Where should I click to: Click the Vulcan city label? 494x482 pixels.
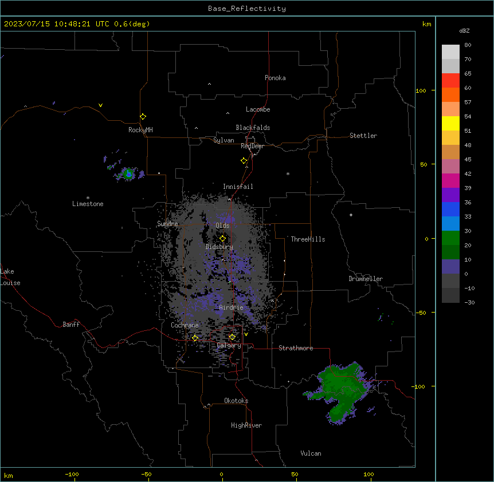[x=311, y=453]
